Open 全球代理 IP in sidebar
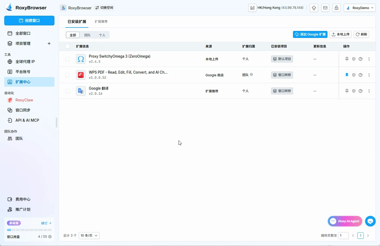Screen dimensions: 380x246 29,62
